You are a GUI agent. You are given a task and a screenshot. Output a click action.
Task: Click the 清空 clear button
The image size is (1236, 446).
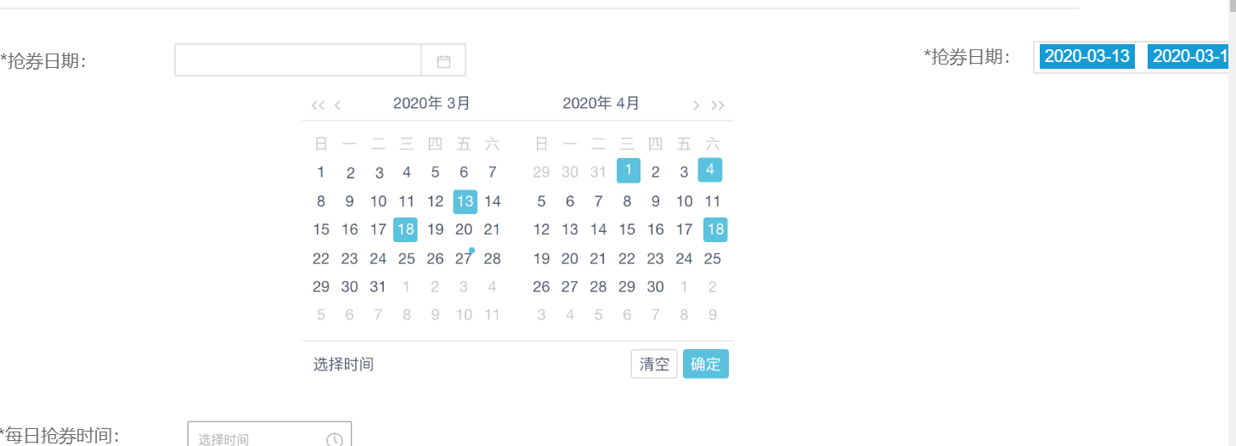654,364
